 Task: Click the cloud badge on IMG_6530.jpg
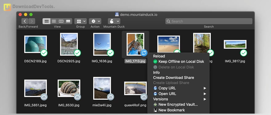coord(77,97)
